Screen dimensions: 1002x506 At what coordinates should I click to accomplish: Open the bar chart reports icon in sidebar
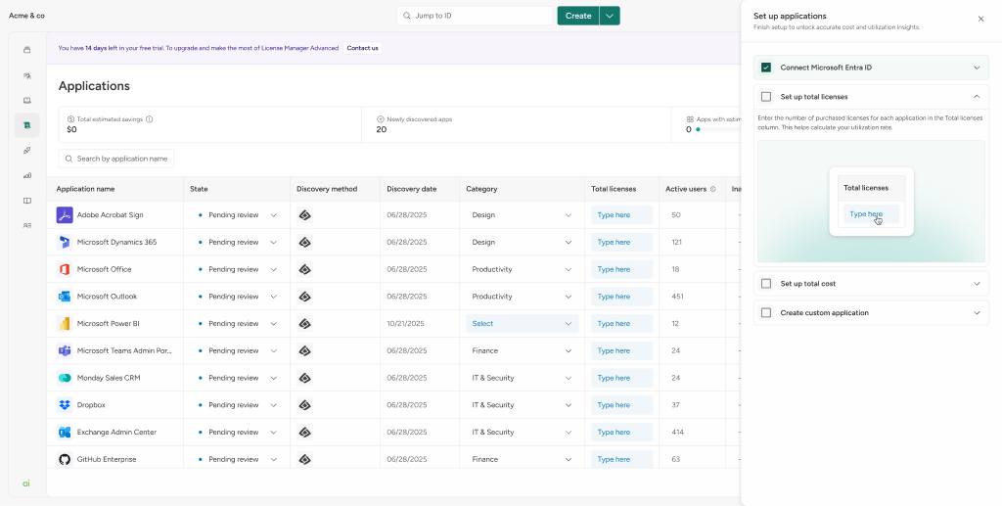coord(26,175)
